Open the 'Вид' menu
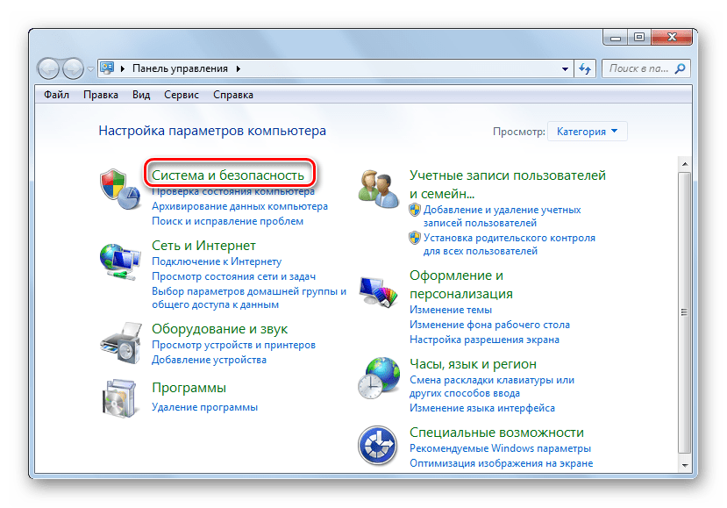The width and height of the screenshot is (727, 508). click(141, 95)
